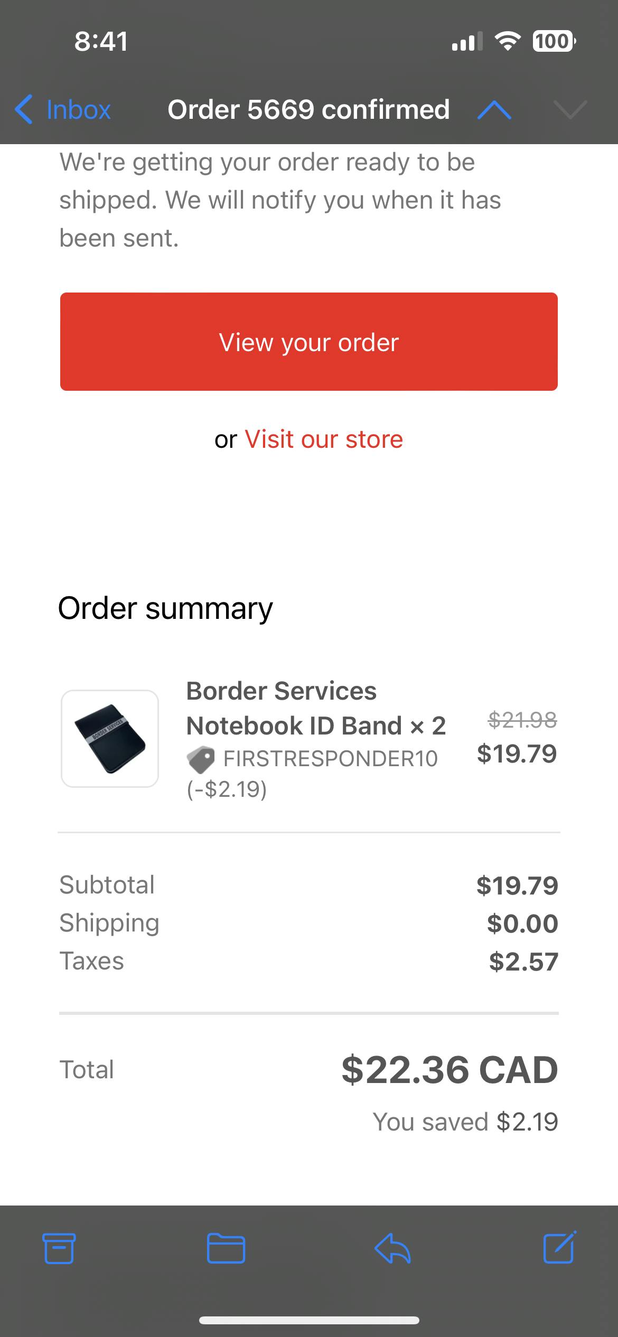The image size is (618, 1337).
Task: Return to the Inbox label
Action: [79, 110]
